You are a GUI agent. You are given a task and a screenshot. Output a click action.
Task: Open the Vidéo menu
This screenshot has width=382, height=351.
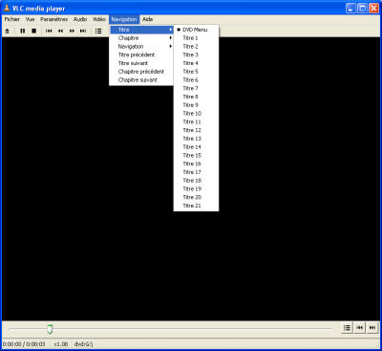click(x=99, y=19)
